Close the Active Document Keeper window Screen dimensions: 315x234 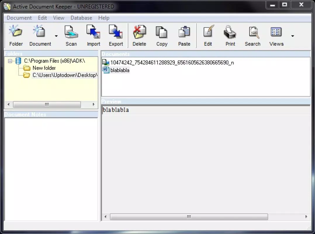tap(301, 5)
